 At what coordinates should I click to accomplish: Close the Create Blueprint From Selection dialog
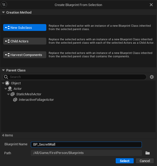151,5
